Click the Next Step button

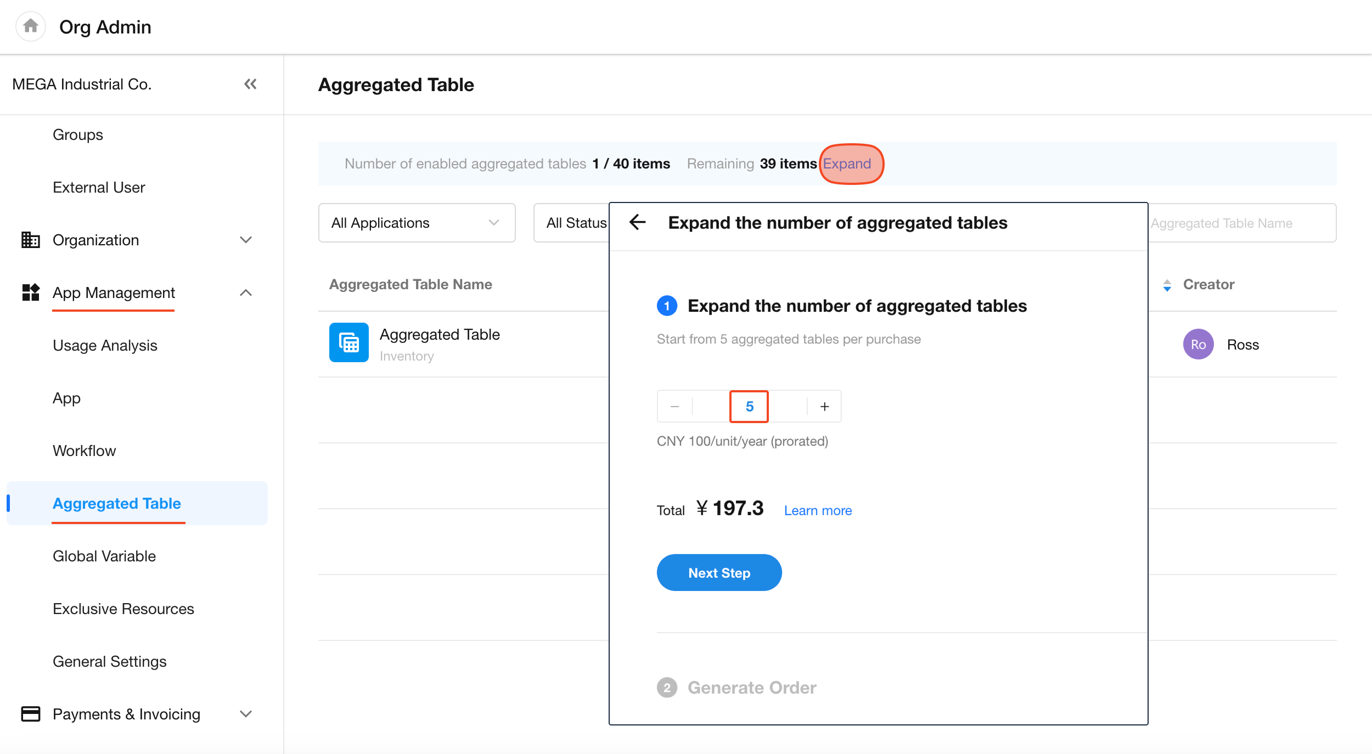pyautogui.click(x=719, y=573)
